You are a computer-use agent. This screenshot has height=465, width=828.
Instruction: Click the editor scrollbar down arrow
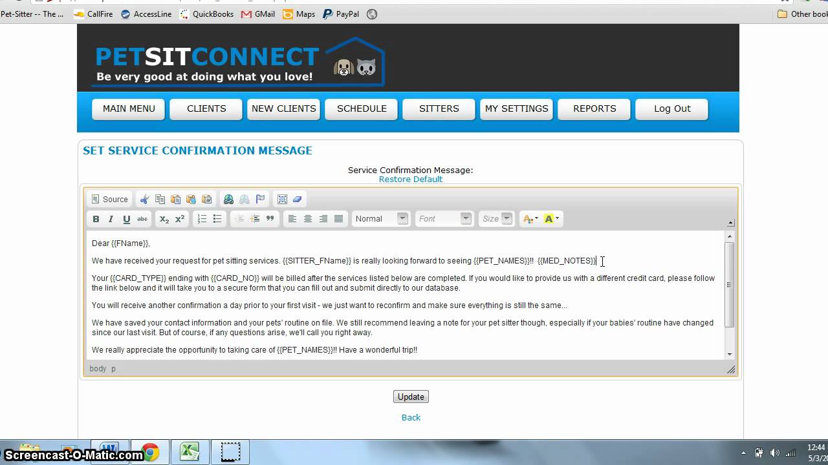pyautogui.click(x=730, y=354)
